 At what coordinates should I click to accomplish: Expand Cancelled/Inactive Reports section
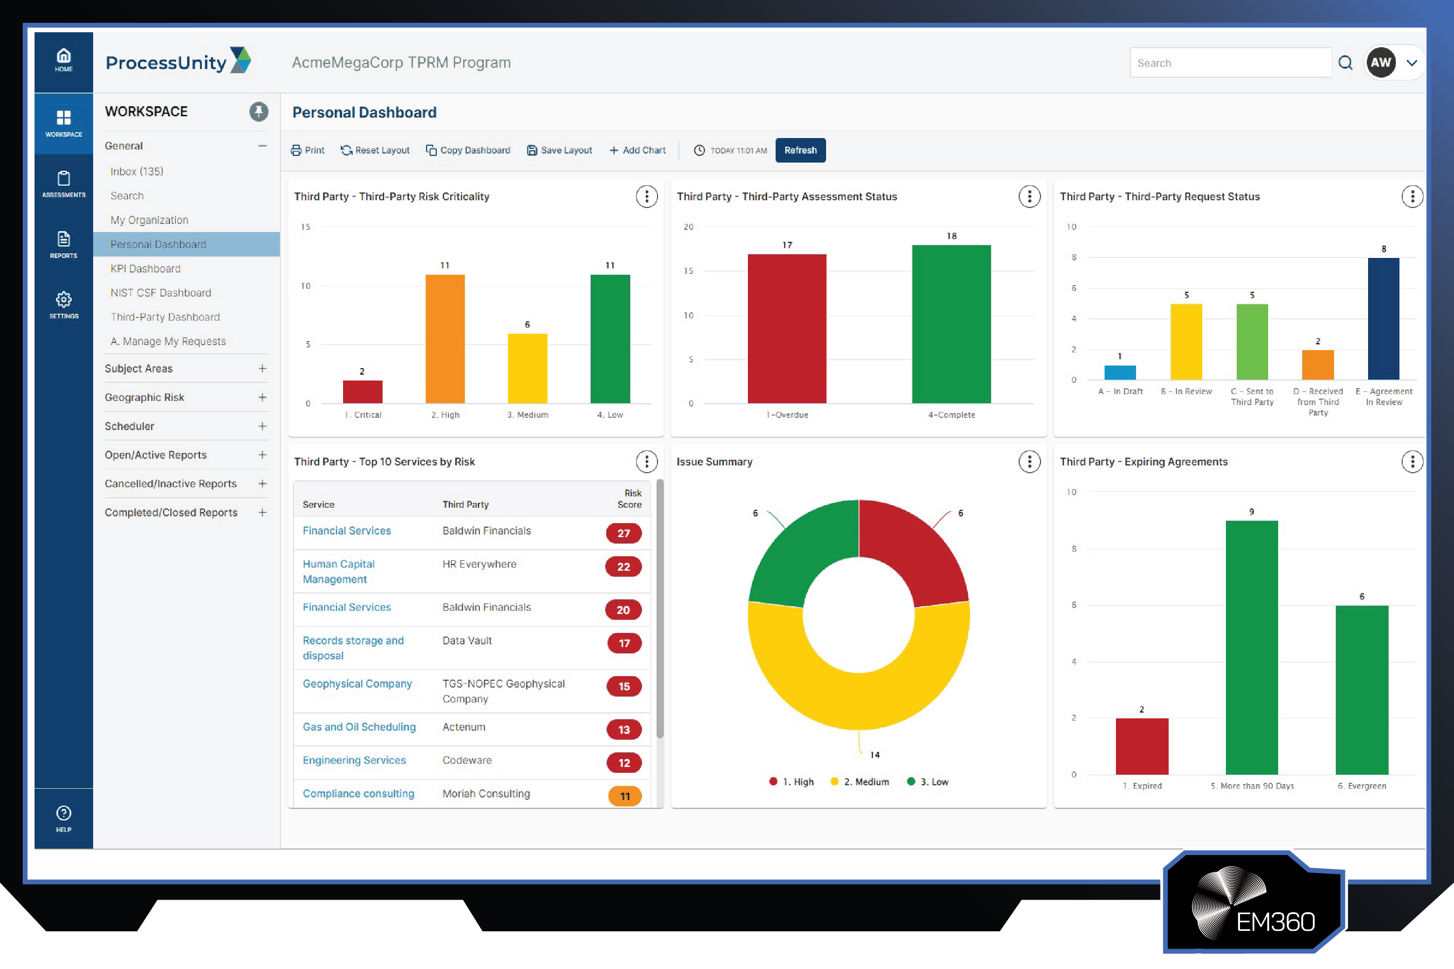coord(262,484)
